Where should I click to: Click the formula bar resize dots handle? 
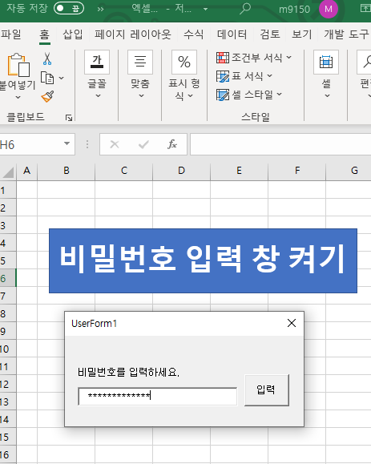click(x=87, y=144)
